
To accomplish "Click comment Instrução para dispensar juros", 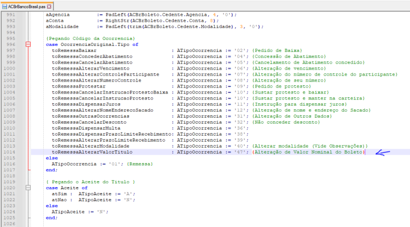I will pyautogui.click(x=300, y=104).
